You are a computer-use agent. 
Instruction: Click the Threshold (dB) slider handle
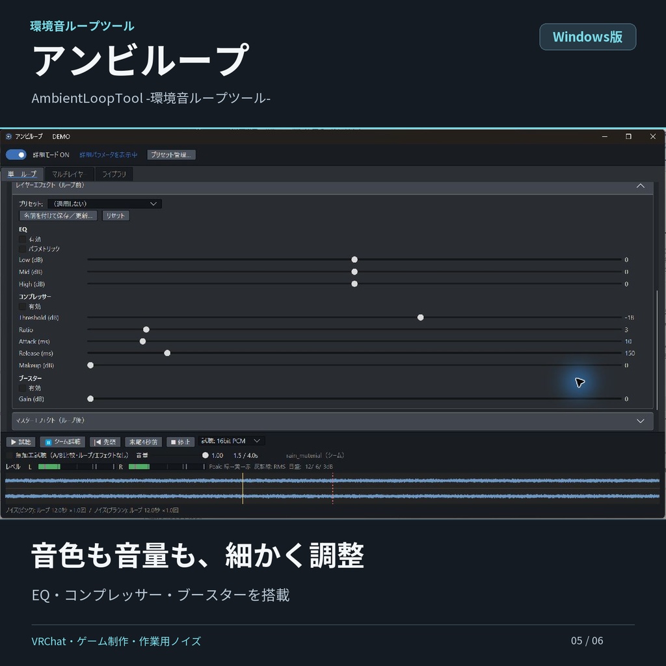421,317
